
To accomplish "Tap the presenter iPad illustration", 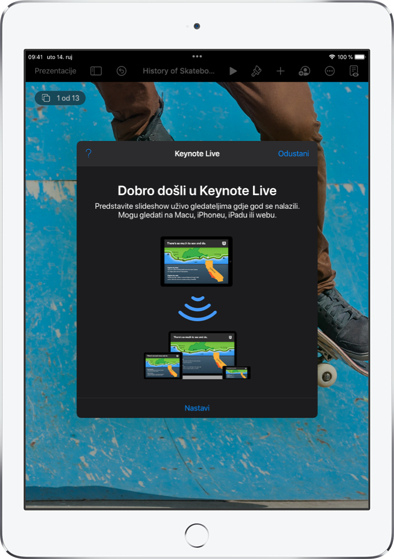I will tap(197, 261).
